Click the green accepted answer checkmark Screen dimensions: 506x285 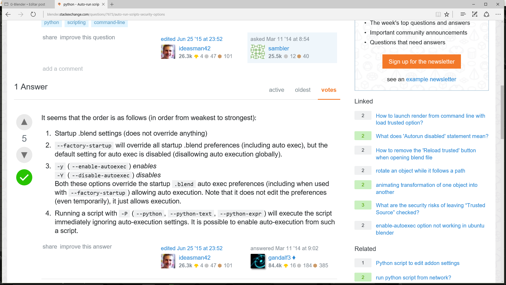click(24, 177)
